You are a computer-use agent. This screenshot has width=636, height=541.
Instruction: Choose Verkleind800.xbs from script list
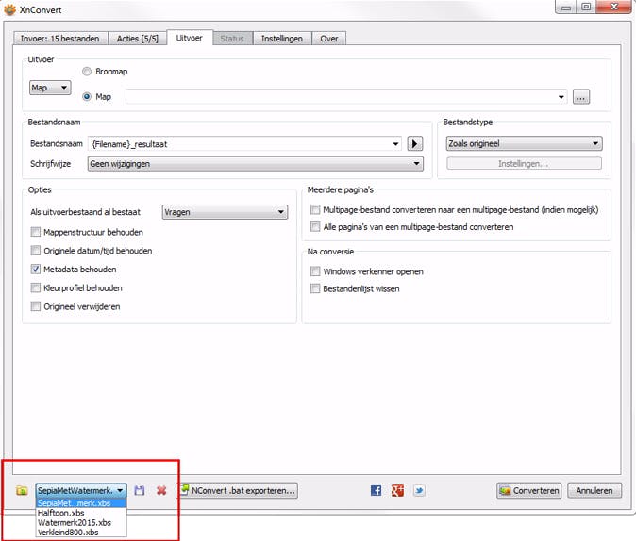(81, 533)
